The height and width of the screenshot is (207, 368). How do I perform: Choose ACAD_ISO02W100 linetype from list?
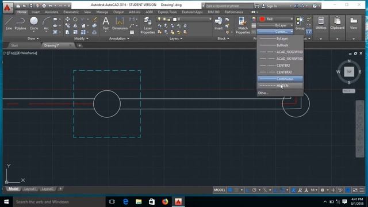pos(280,52)
